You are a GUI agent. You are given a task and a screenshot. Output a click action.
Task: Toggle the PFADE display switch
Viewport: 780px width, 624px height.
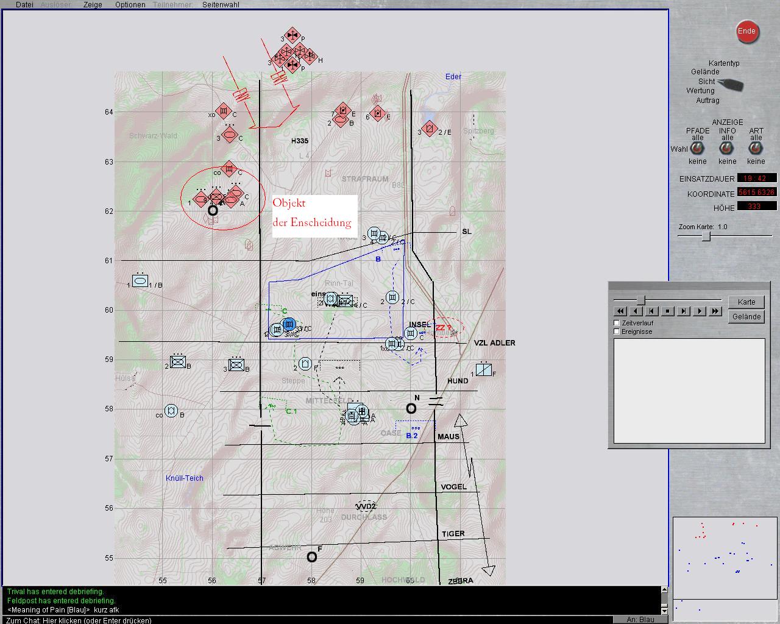pos(697,149)
